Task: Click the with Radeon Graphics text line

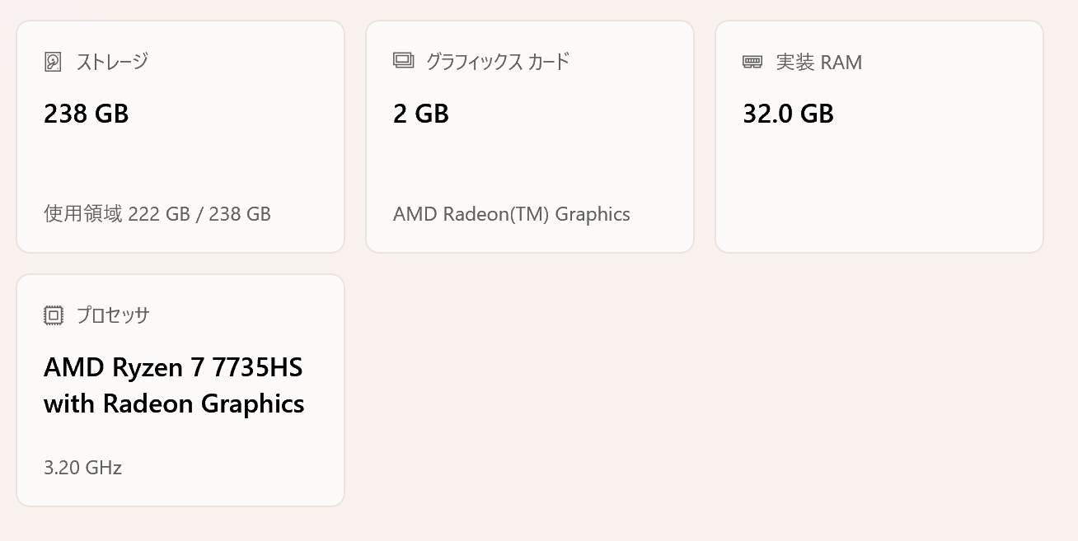Action: (174, 403)
